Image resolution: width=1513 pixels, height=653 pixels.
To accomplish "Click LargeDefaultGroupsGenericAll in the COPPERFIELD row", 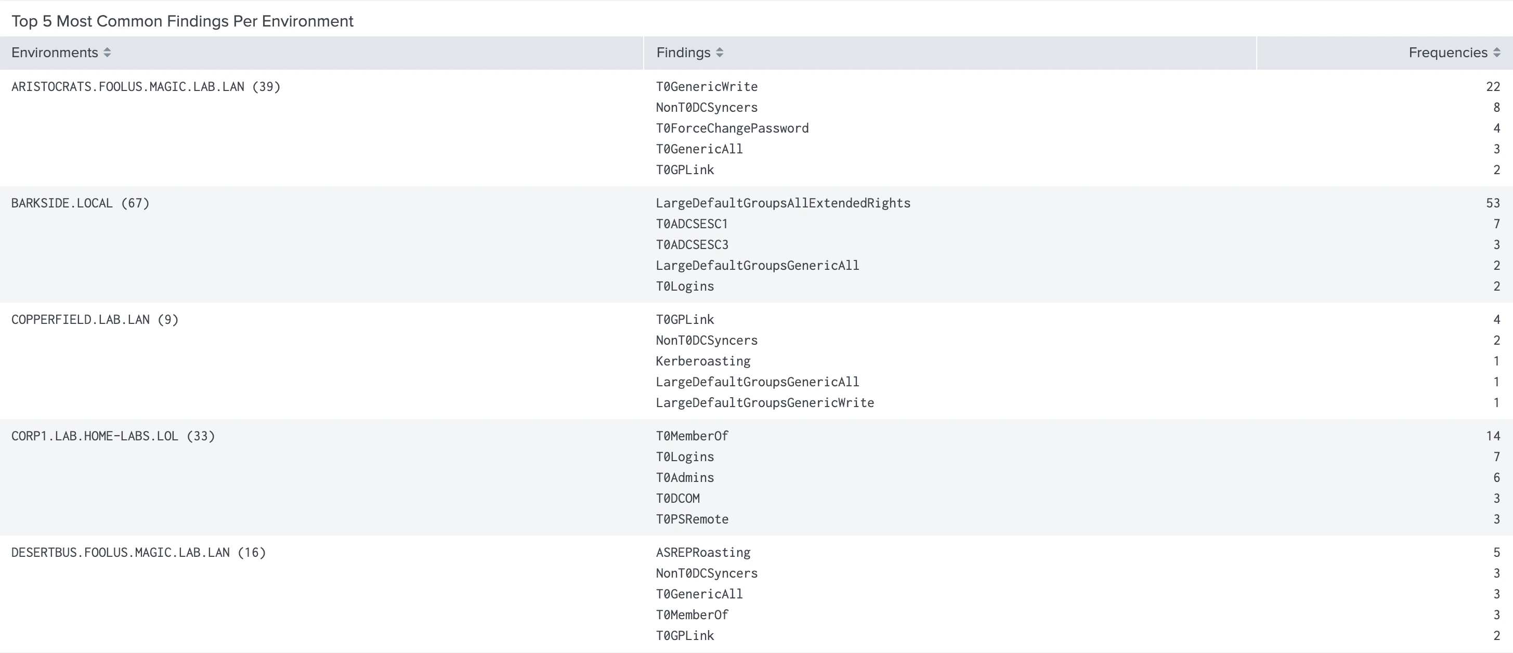I will click(x=758, y=382).
